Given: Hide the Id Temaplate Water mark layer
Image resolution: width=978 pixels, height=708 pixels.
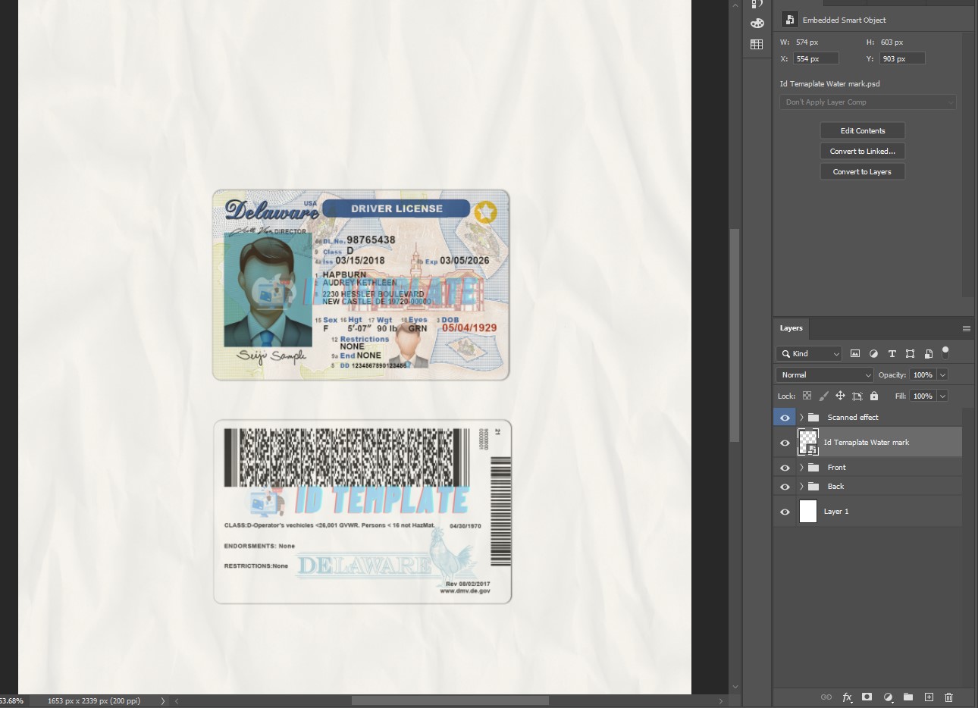Looking at the screenshot, I should tap(785, 443).
